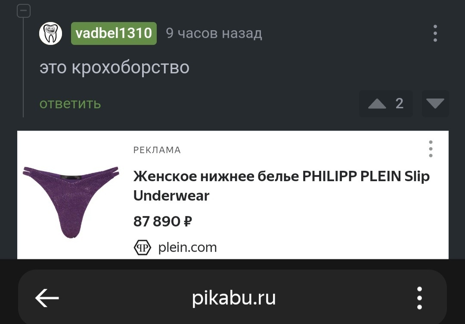Go back with the browser back arrow
465x324 pixels.
(x=47, y=298)
